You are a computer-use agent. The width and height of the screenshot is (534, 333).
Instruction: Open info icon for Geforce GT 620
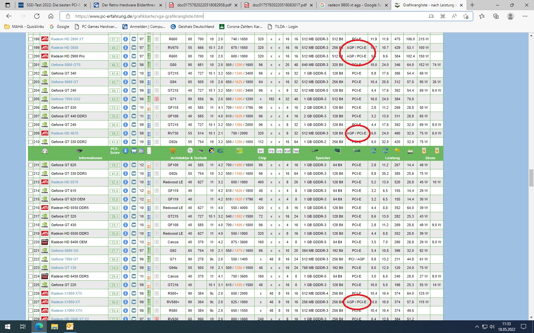(x=126, y=165)
